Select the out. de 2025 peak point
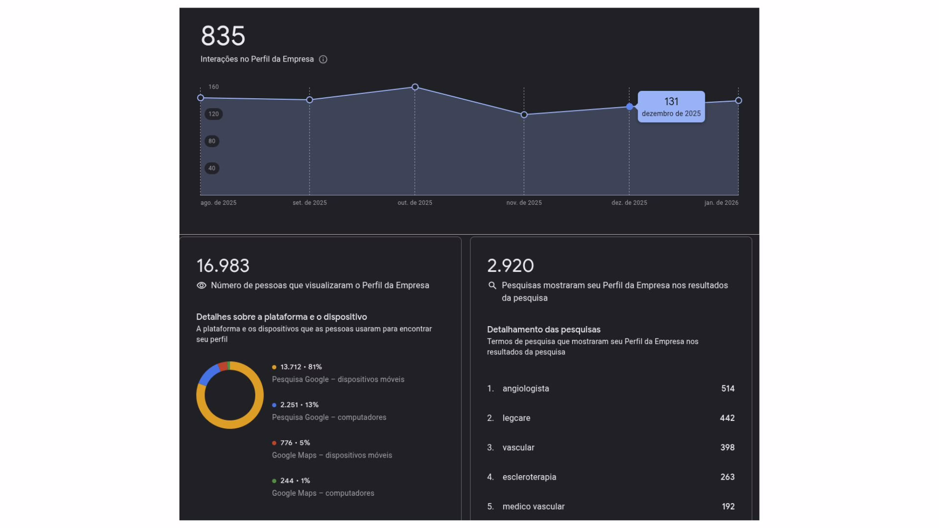939x528 pixels. click(x=415, y=87)
